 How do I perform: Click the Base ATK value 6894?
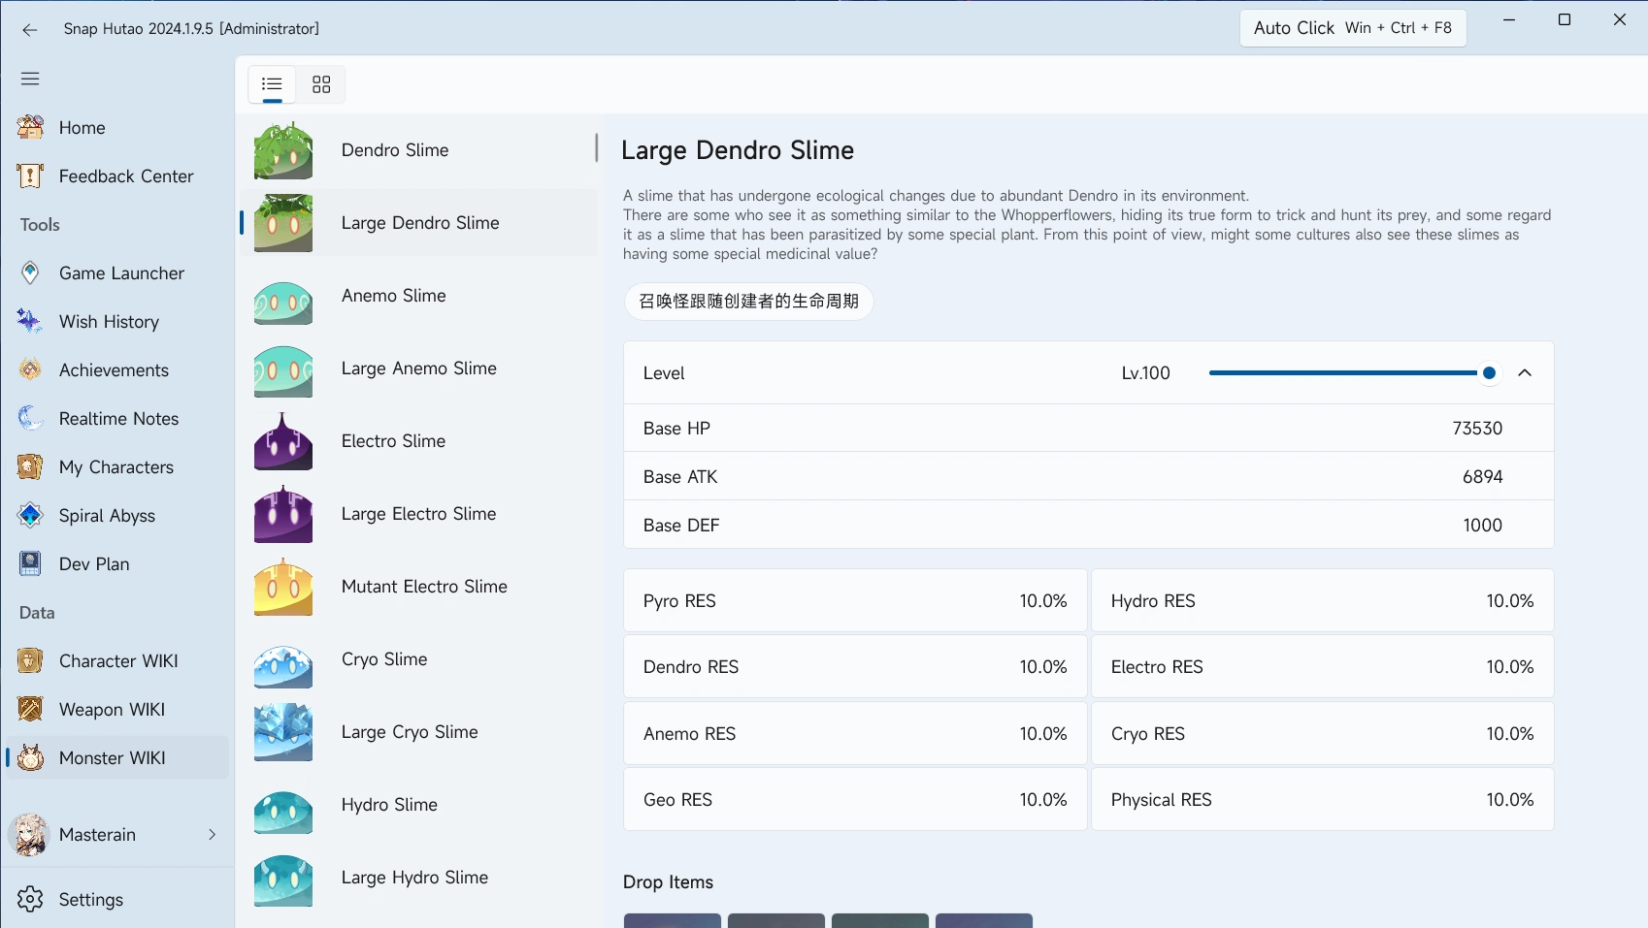tap(1482, 477)
